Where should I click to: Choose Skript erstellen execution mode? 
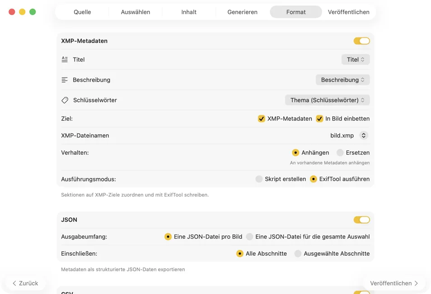(x=259, y=179)
